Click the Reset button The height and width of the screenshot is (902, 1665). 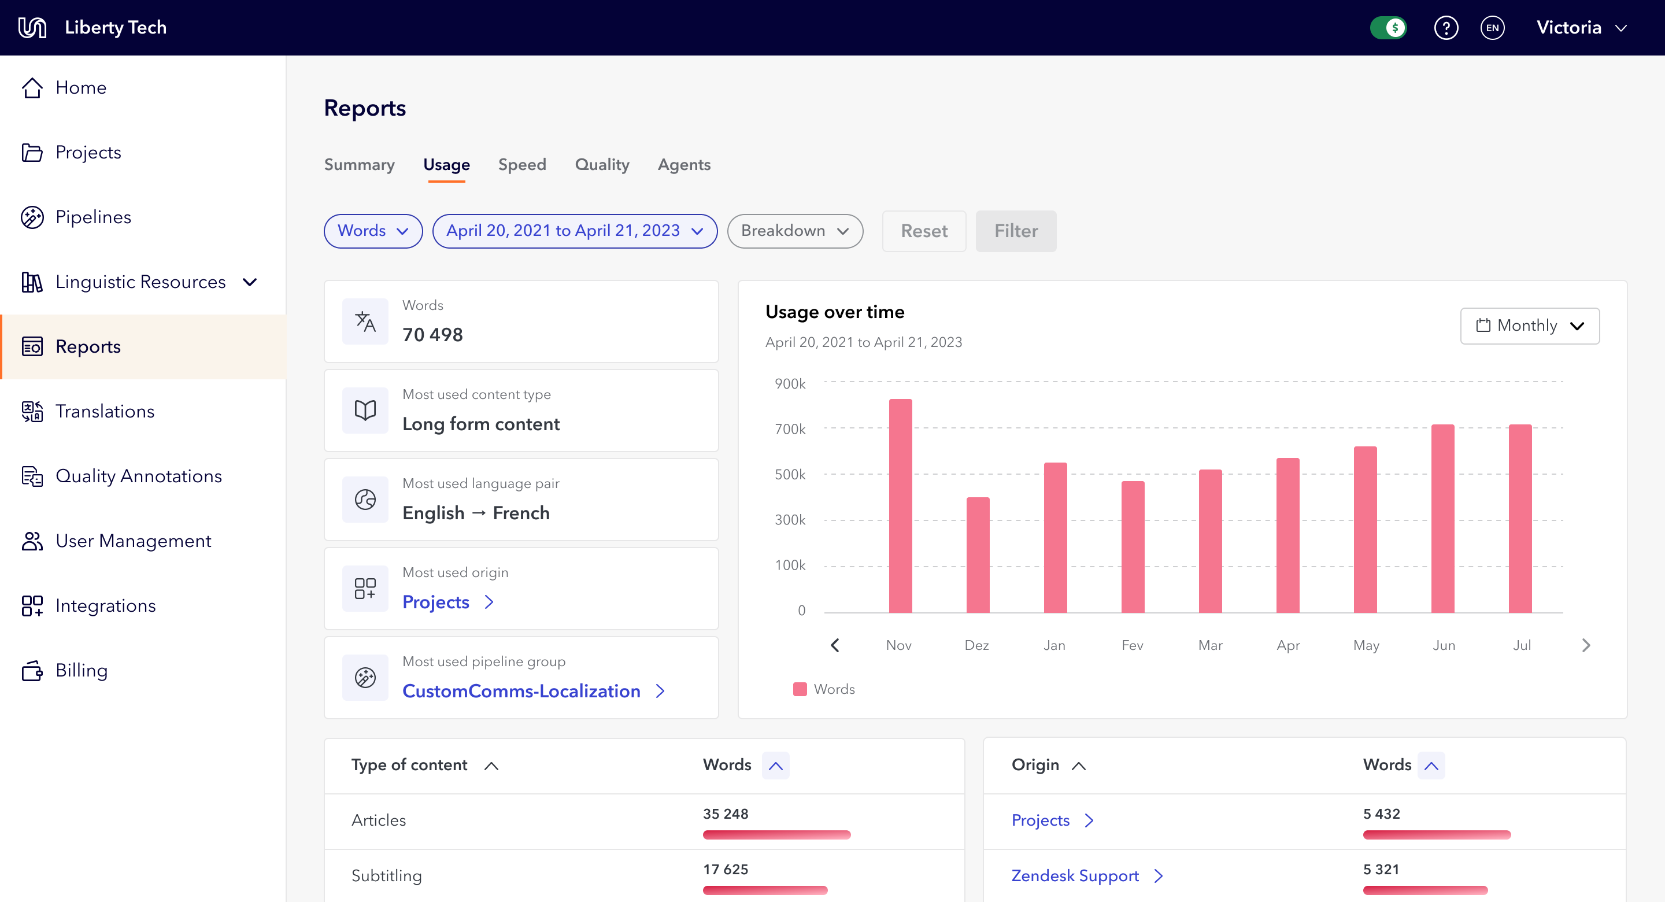(924, 231)
